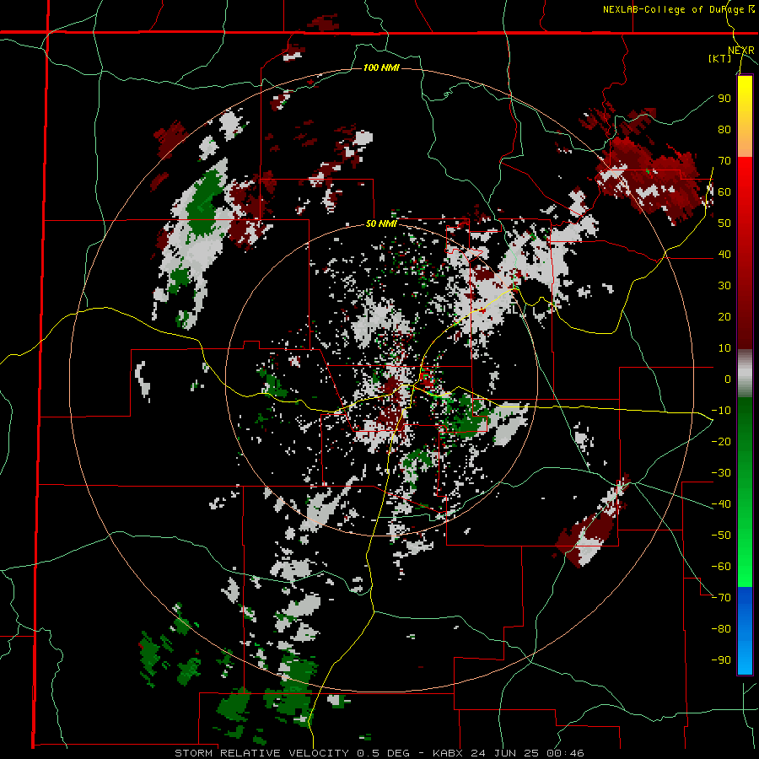Click the -70 value on the color scale
The width and height of the screenshot is (759, 759).
(x=721, y=598)
